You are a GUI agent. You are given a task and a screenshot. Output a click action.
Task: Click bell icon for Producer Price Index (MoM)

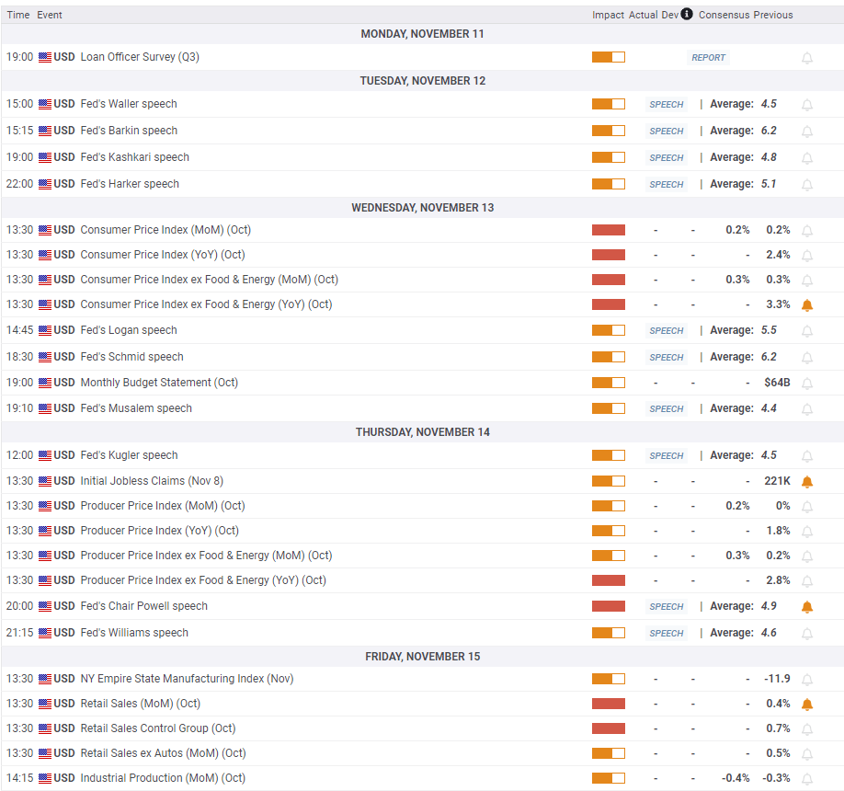click(807, 507)
